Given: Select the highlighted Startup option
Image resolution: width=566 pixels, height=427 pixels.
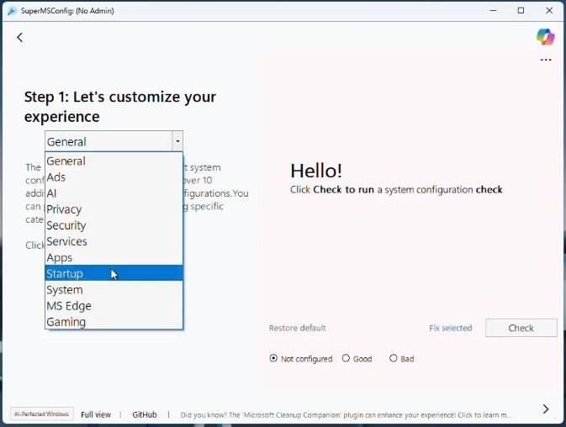Looking at the screenshot, I should tap(114, 273).
